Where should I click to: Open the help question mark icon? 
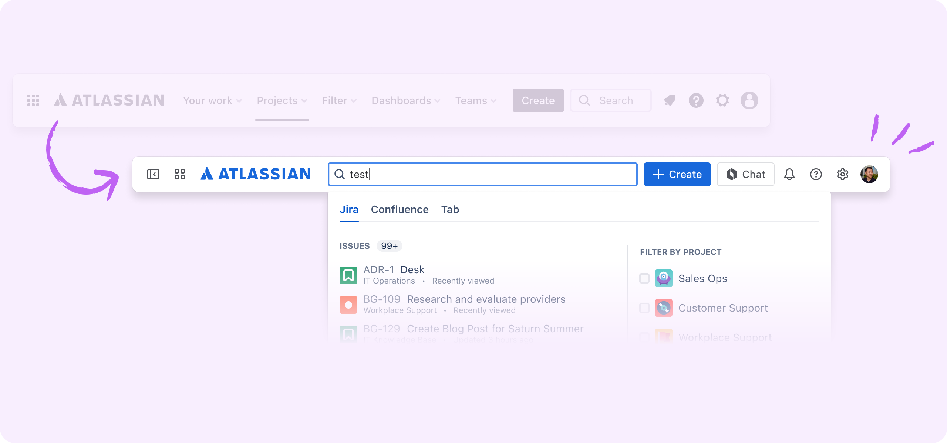click(x=816, y=174)
